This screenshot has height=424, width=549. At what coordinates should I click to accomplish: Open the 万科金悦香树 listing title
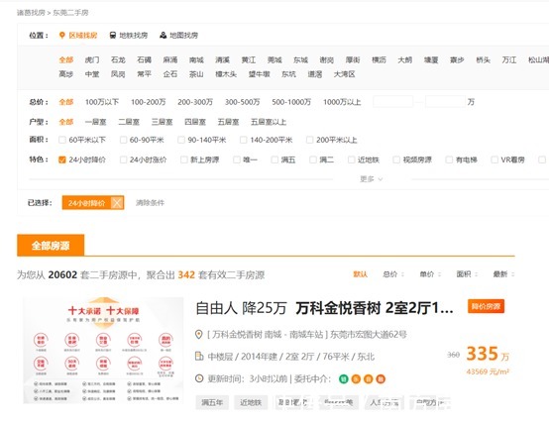[x=324, y=308]
